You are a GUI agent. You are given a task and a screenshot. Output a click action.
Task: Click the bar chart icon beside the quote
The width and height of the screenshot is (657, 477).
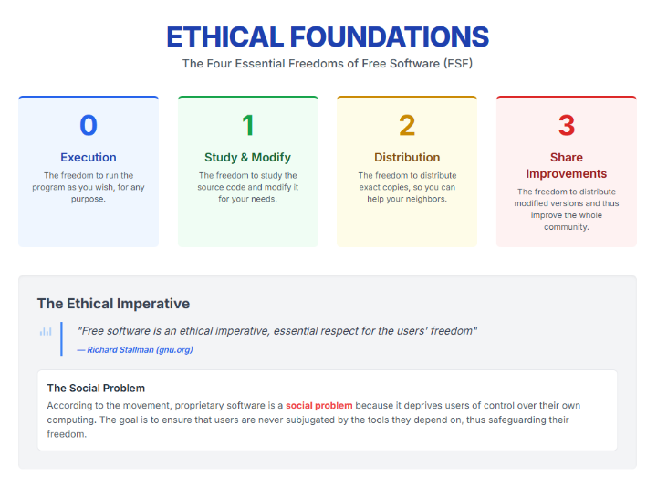[46, 331]
